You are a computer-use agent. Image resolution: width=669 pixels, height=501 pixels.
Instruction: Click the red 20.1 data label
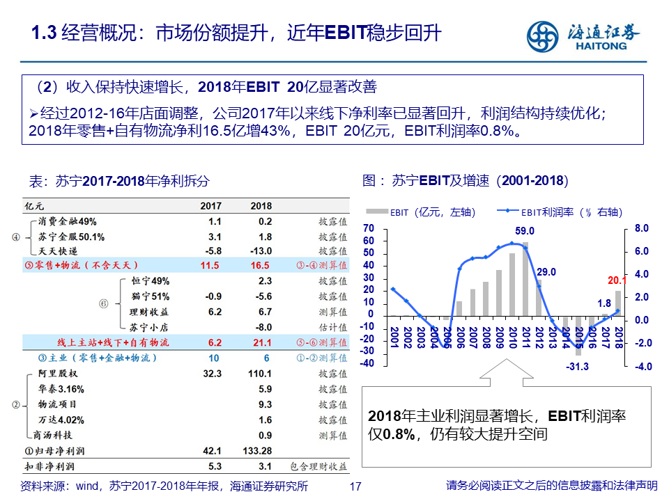[x=617, y=280]
